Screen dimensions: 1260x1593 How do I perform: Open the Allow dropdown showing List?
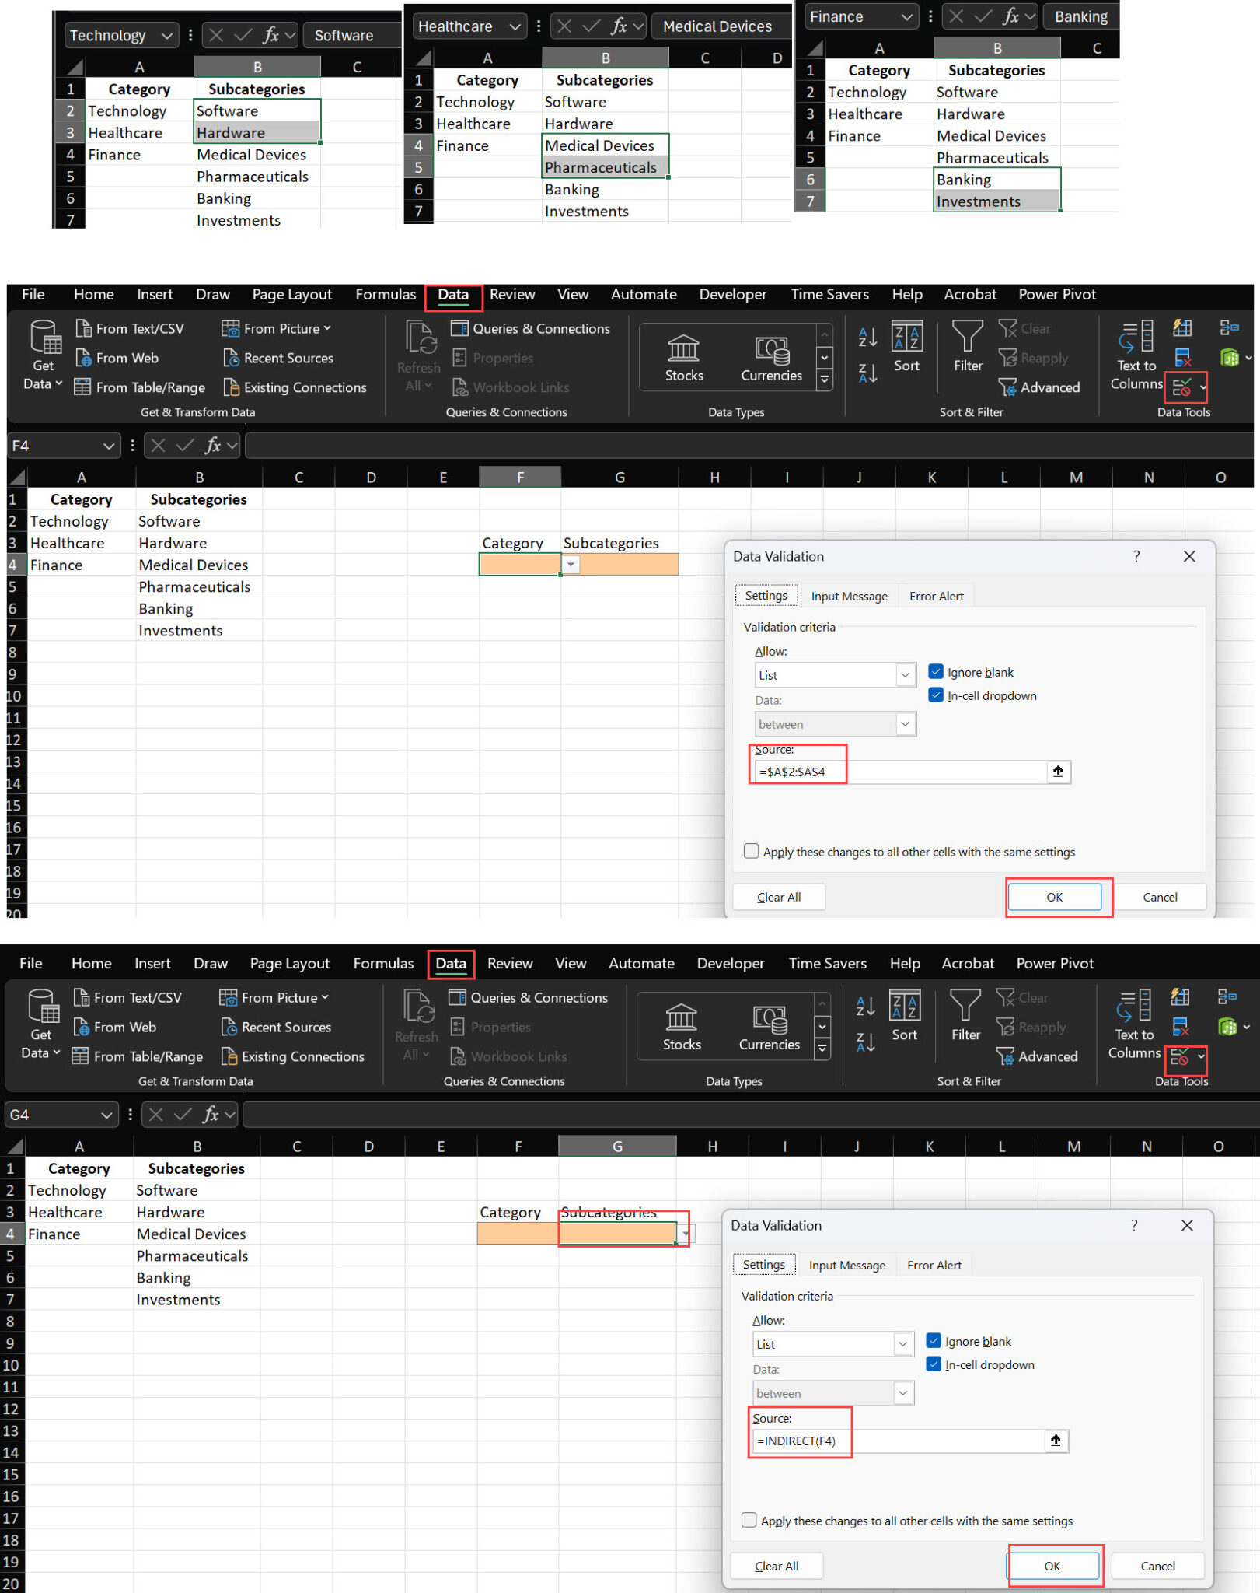[904, 674]
